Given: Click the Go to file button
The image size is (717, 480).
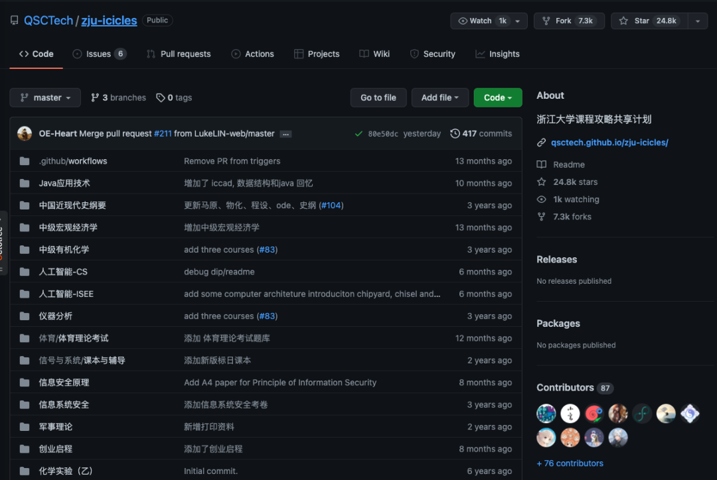Looking at the screenshot, I should coord(378,97).
